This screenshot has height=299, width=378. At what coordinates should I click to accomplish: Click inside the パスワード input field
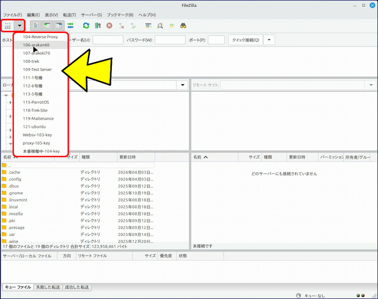click(x=170, y=40)
